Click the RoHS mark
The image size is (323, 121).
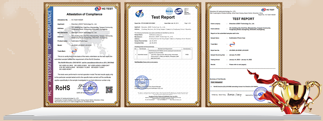[x=63, y=88]
